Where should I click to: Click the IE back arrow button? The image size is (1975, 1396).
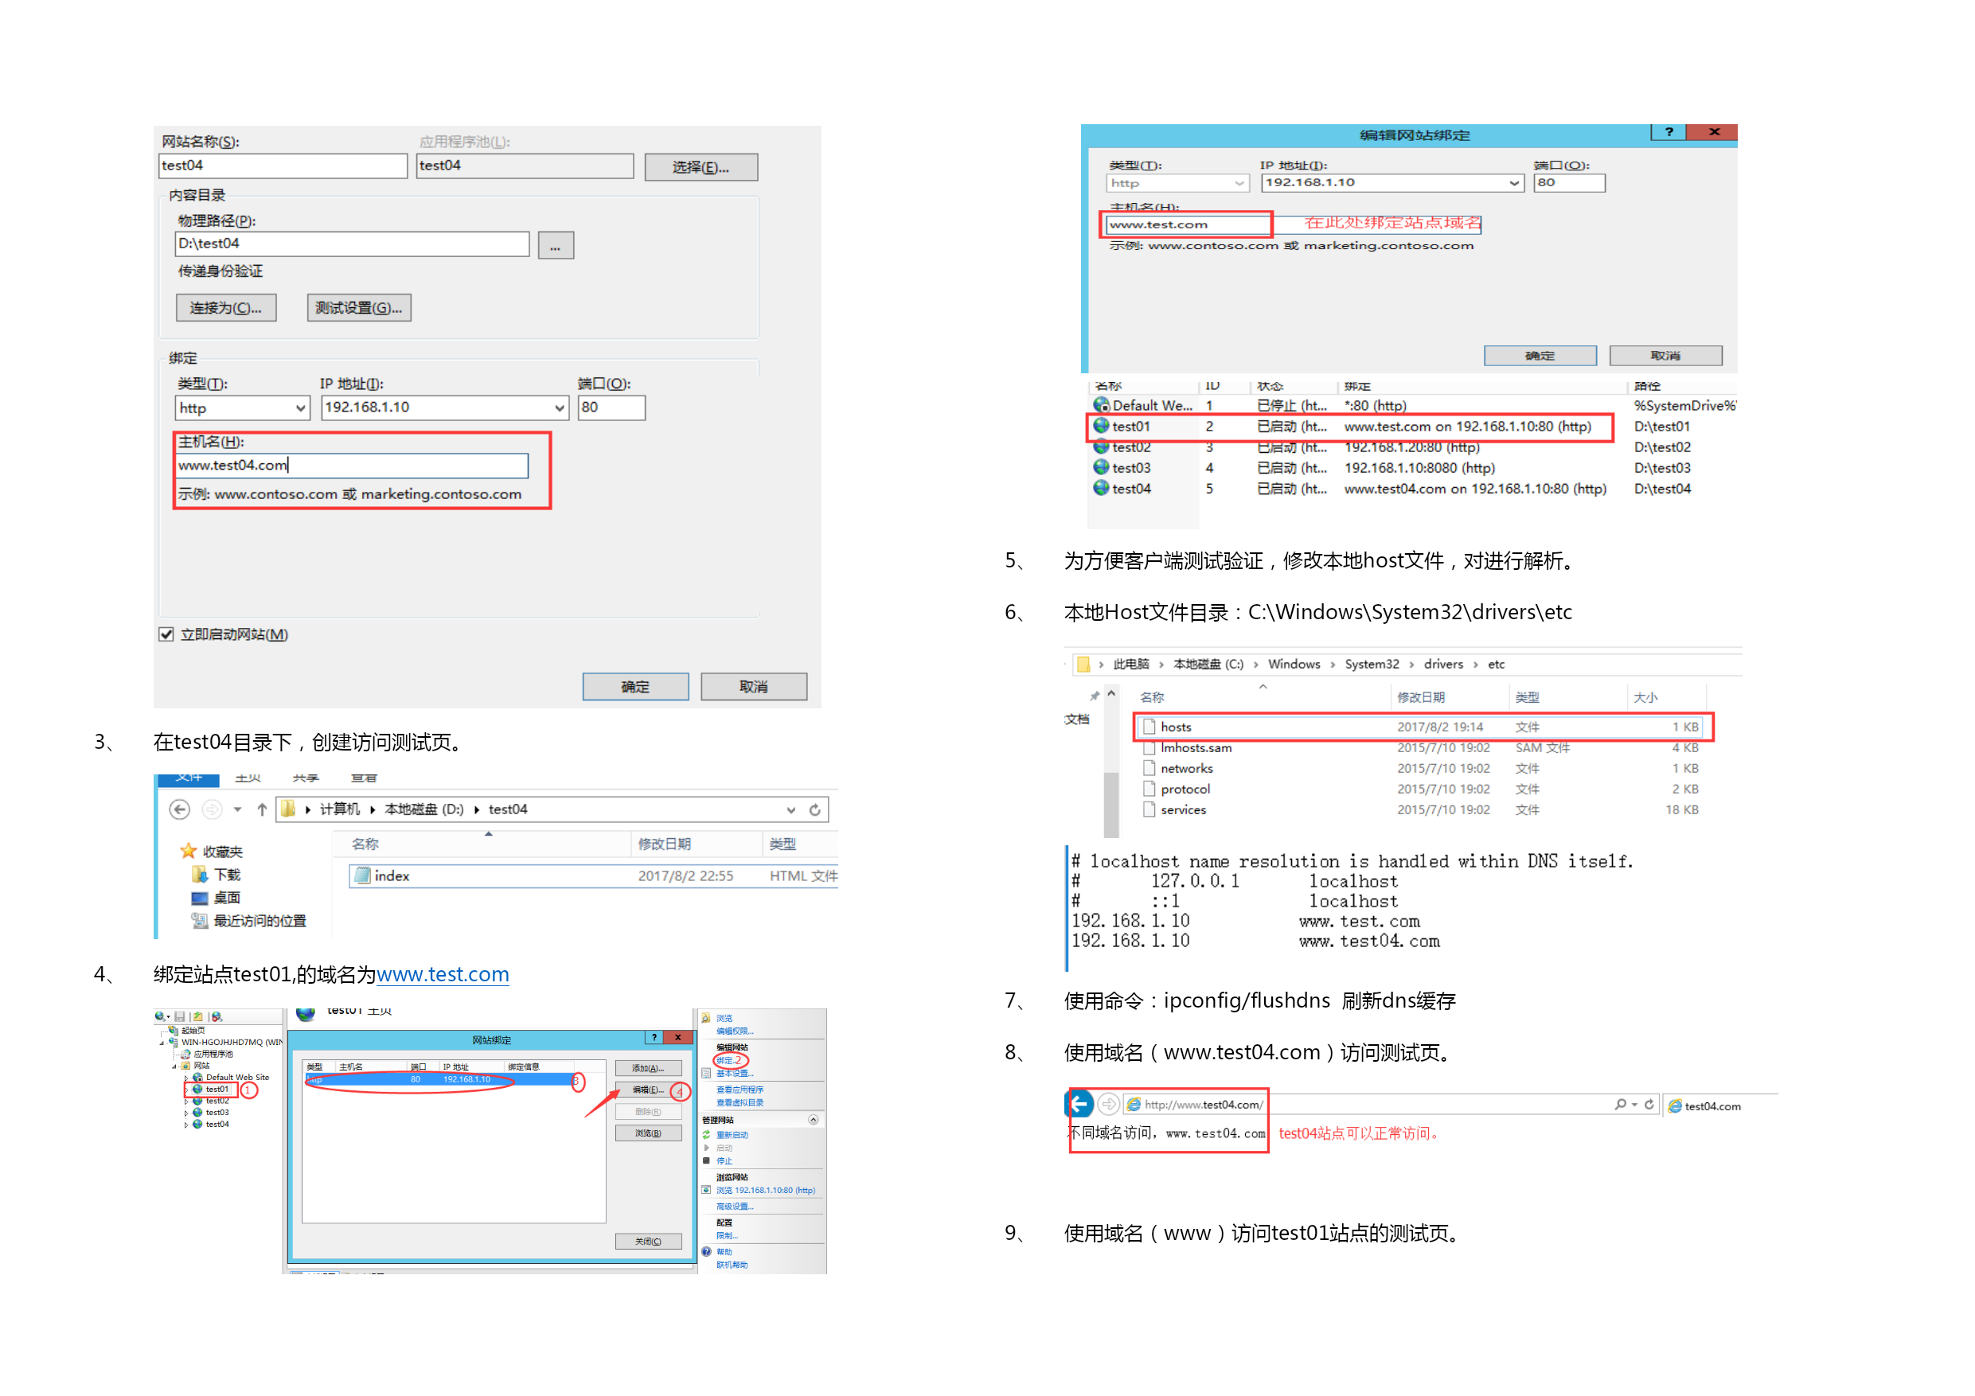click(1080, 1104)
